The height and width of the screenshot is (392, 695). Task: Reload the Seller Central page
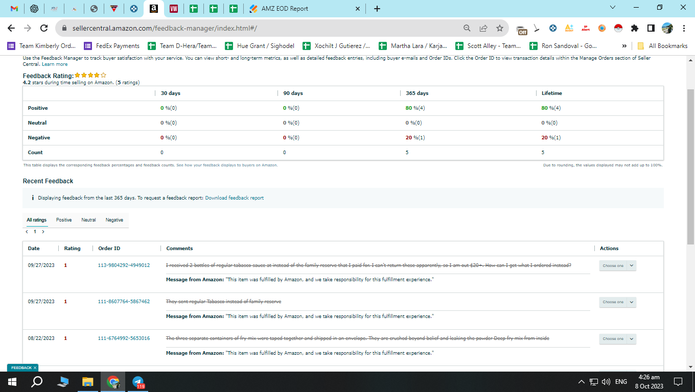coord(44,28)
